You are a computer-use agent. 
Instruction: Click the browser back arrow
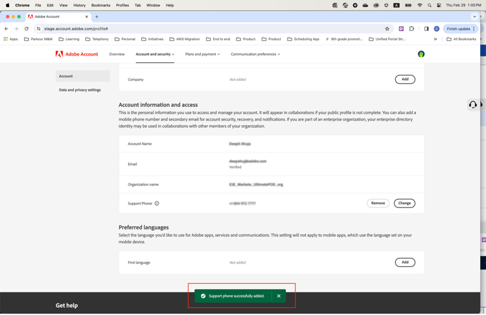coord(6,29)
